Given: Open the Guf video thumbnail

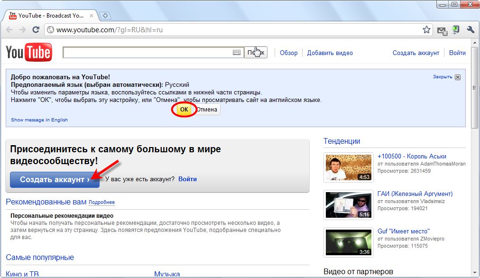Looking at the screenshot, I should tap(348, 242).
